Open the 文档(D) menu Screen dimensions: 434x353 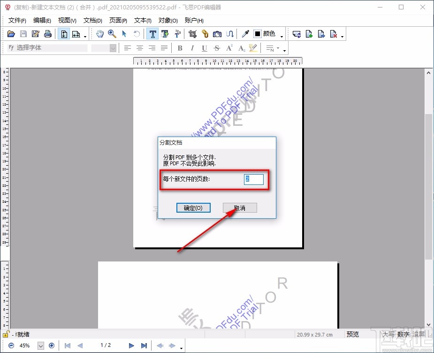(92, 21)
